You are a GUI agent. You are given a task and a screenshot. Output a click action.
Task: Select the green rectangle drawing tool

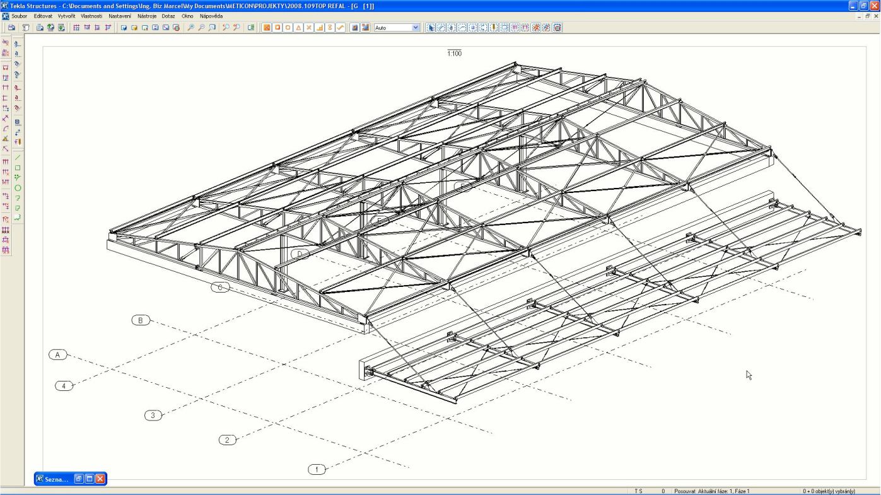18,168
